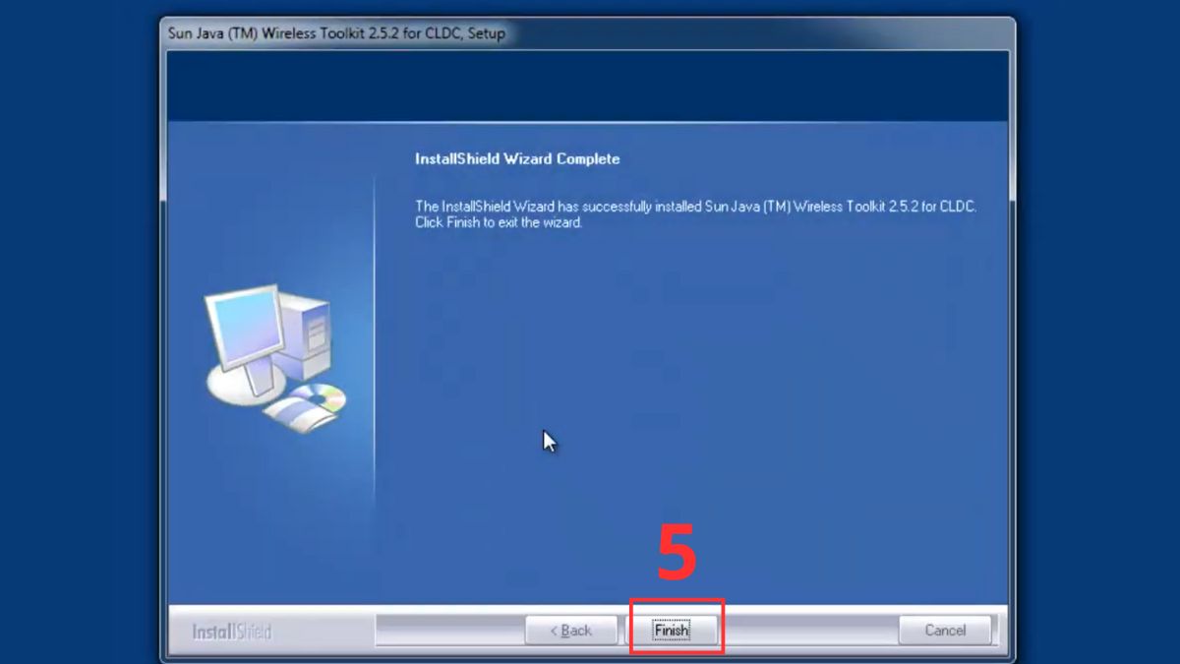Click the InstallShield Wizard Complete heading
The height and width of the screenshot is (664, 1180).
(x=515, y=158)
